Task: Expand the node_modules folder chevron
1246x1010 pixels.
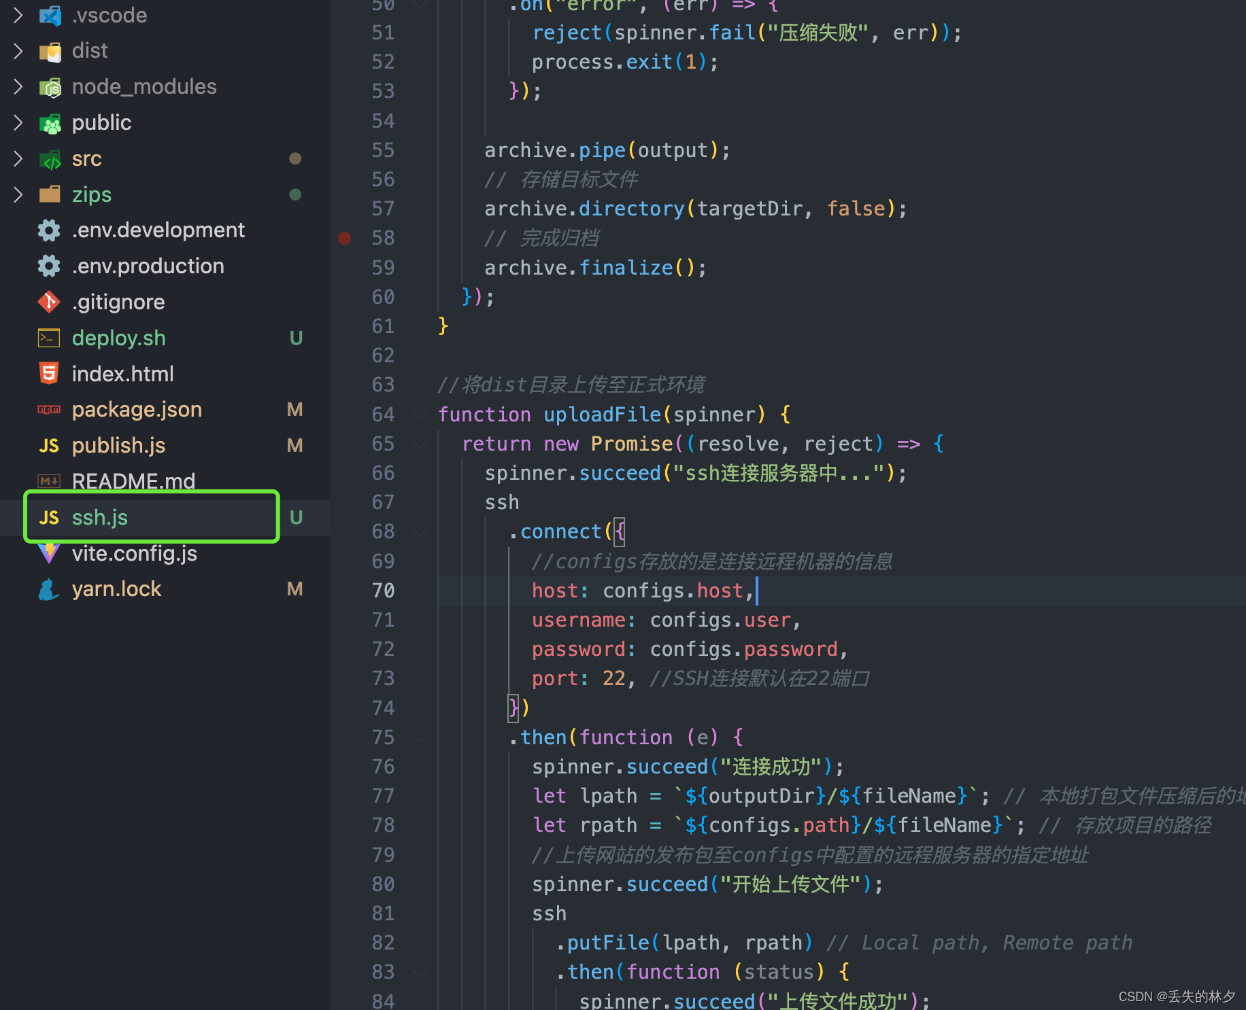Action: click(x=18, y=86)
